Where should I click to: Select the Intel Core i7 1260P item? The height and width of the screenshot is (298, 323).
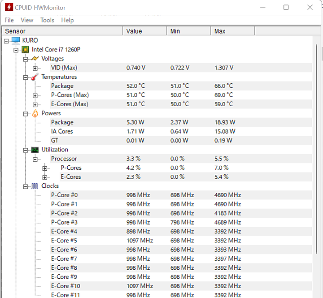[56, 50]
